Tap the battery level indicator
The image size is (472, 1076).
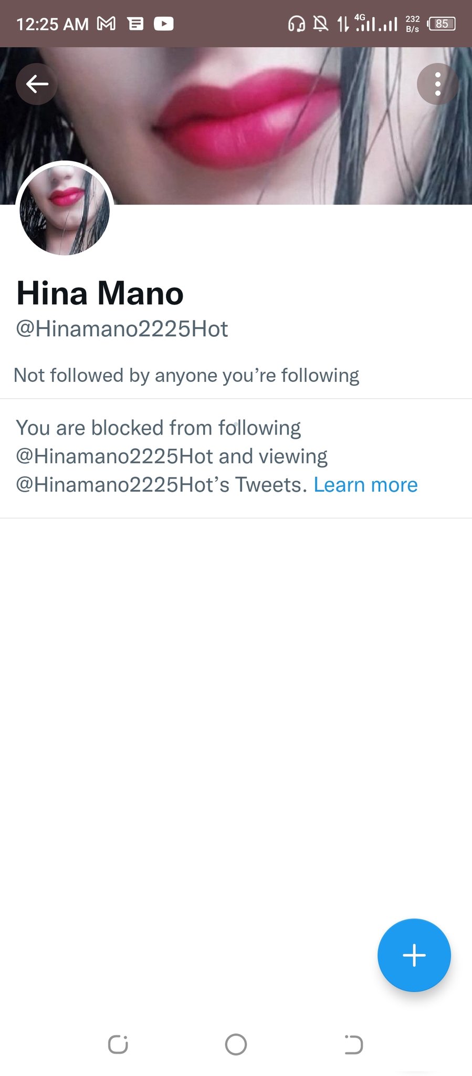pos(442,24)
